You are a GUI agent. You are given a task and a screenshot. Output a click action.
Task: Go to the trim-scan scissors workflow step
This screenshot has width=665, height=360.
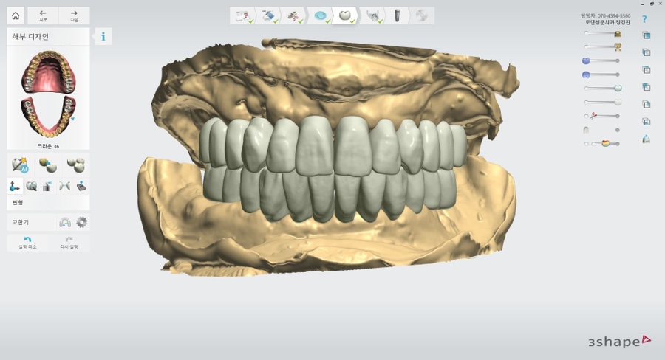coord(294,16)
